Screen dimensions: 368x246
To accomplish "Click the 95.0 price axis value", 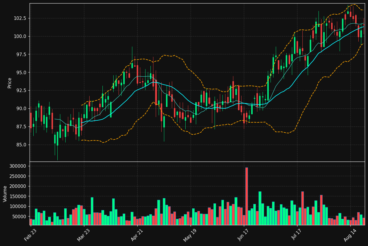I will tap(22, 72).
